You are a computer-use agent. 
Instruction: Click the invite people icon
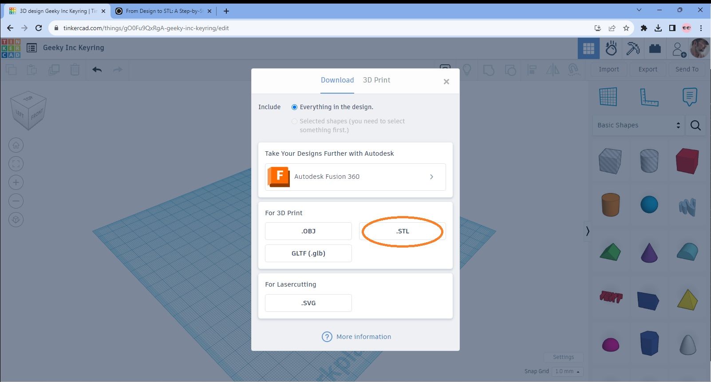click(x=679, y=49)
